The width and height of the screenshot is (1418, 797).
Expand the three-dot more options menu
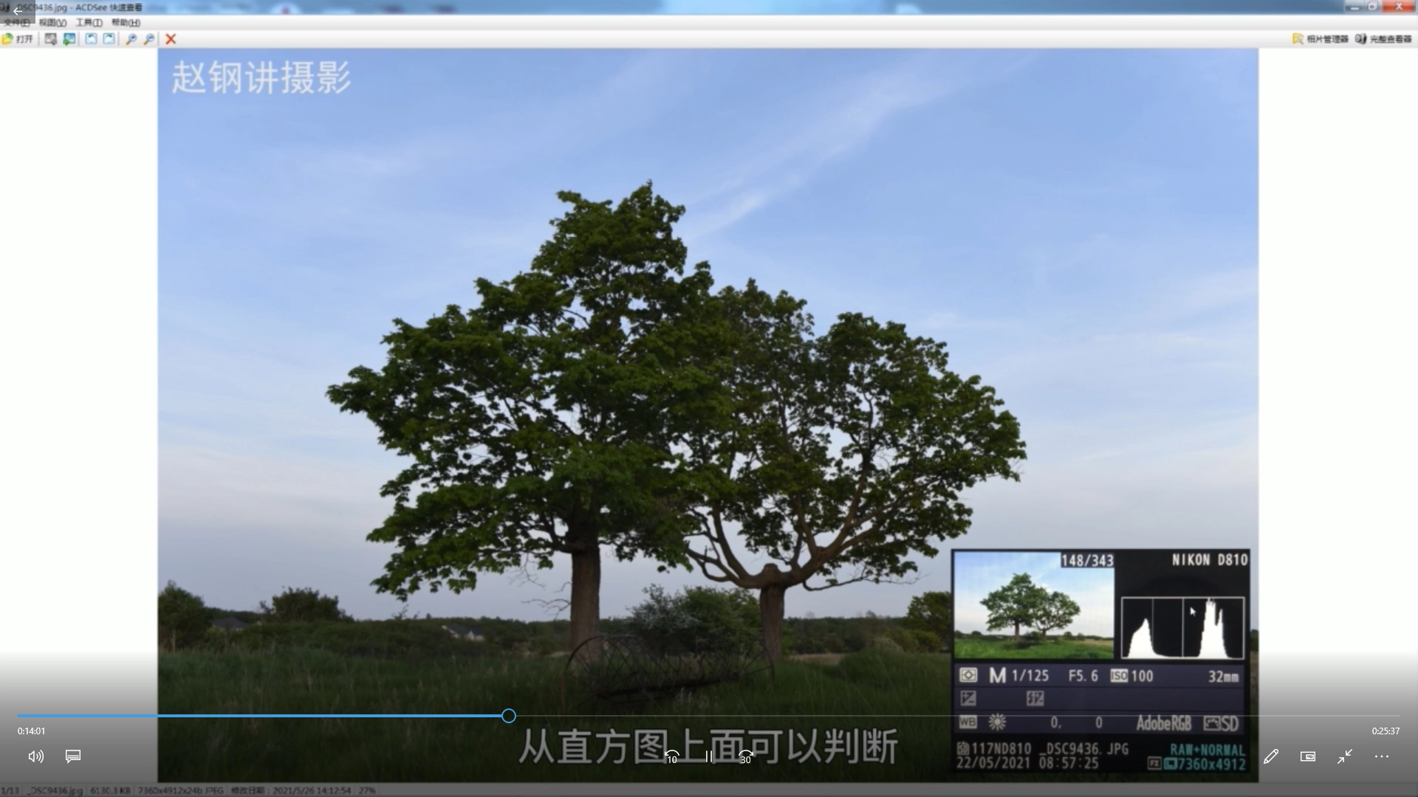coord(1382,756)
